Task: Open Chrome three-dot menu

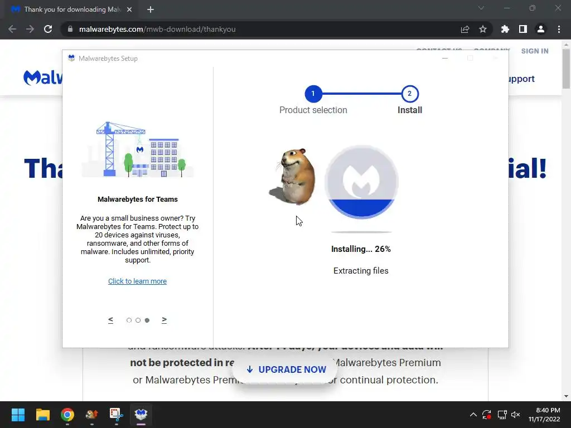Action: pos(559,29)
